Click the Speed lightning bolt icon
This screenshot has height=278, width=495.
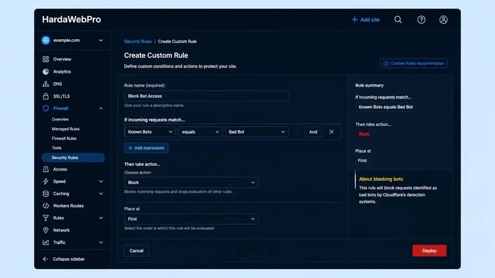pos(46,181)
